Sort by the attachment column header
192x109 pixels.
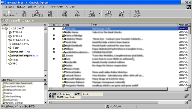pyautogui.click(x=54, y=25)
